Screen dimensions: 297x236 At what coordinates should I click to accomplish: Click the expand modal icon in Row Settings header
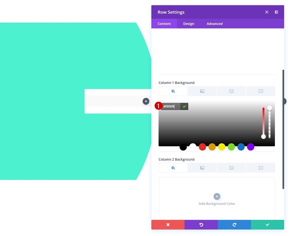point(267,12)
